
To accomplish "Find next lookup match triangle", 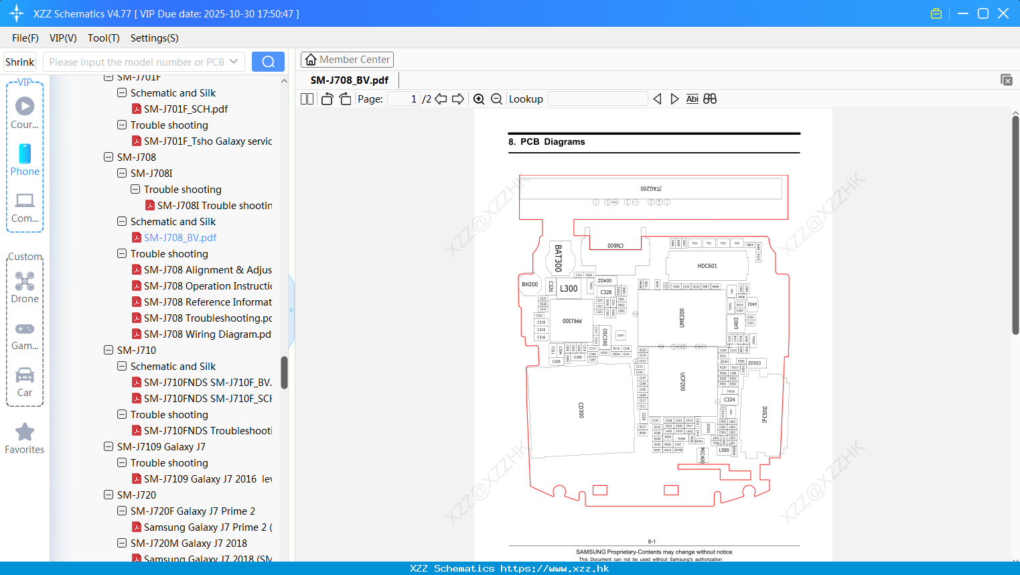I will [x=674, y=99].
